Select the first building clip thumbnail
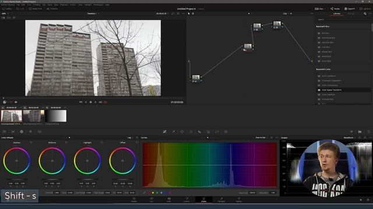 coord(12,116)
